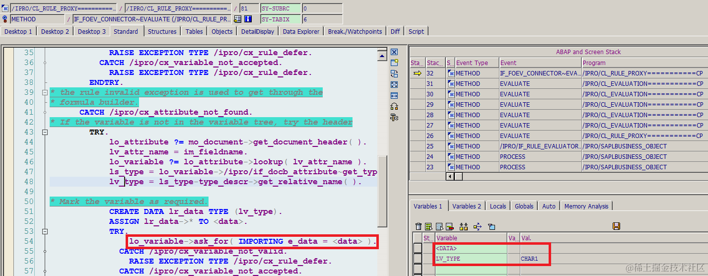708x276 pixels.
Task: Open the Locals tab
Action: 498,206
